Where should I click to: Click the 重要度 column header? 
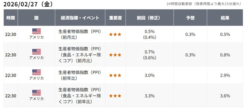(x=115, y=18)
